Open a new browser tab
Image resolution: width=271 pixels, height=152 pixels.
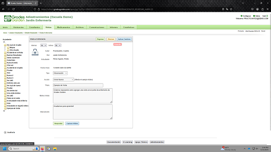(41, 3)
